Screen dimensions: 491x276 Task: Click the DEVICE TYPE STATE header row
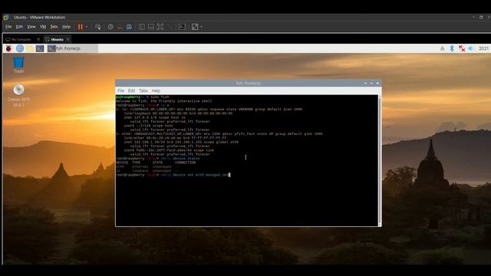point(156,163)
